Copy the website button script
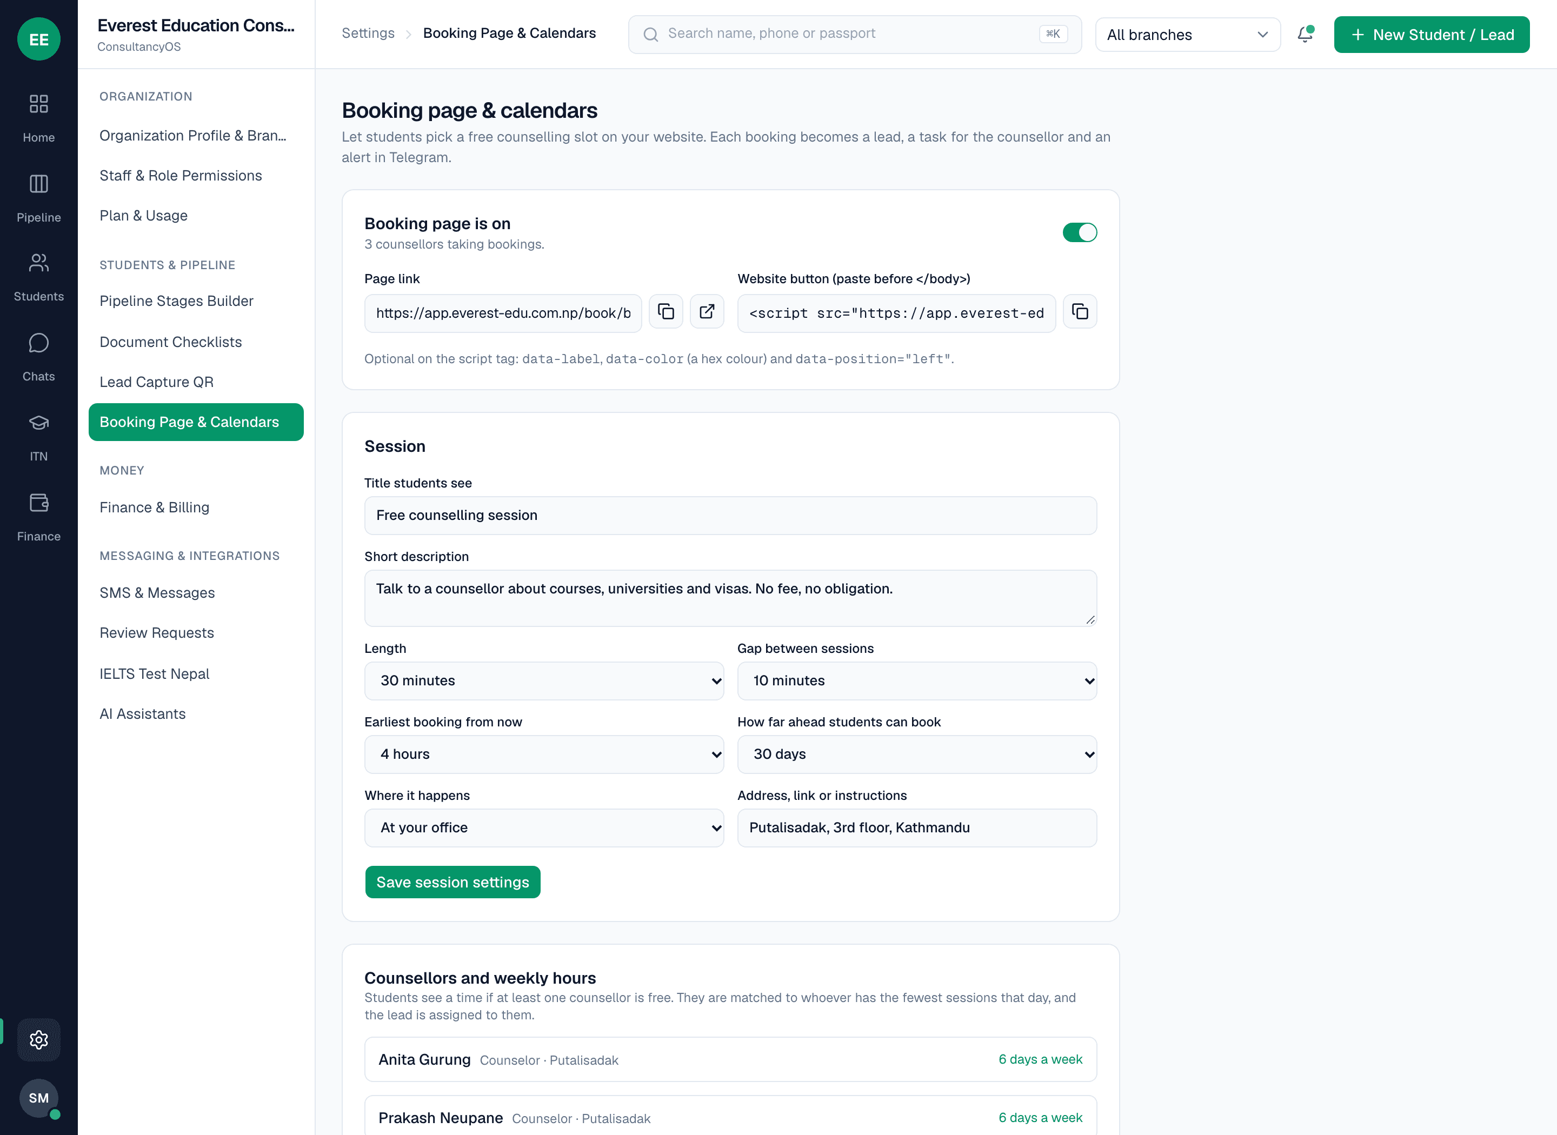The height and width of the screenshot is (1135, 1557). coord(1080,312)
